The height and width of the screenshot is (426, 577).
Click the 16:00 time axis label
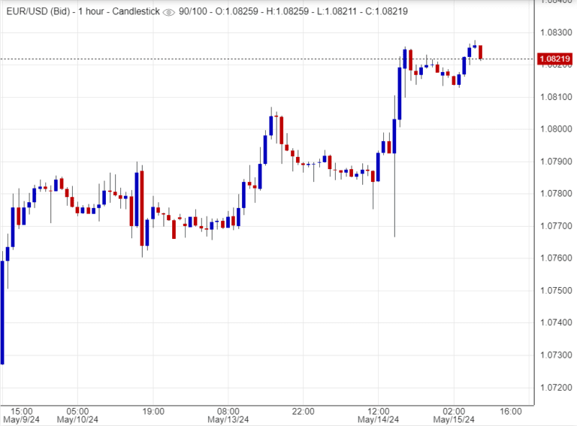511,412
